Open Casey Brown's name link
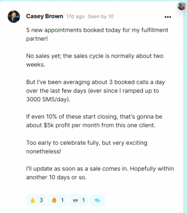This screenshot has width=187, height=213. pyautogui.click(x=45, y=16)
